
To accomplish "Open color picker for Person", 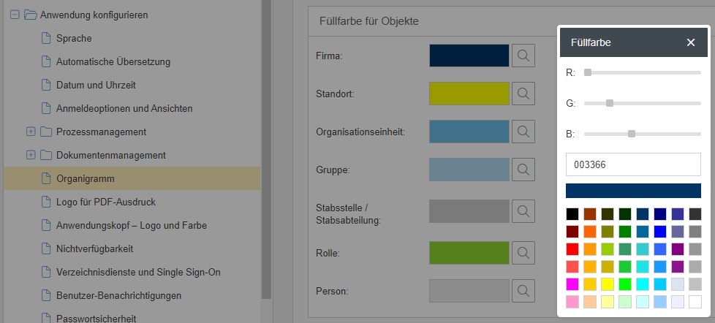I will point(523,291).
